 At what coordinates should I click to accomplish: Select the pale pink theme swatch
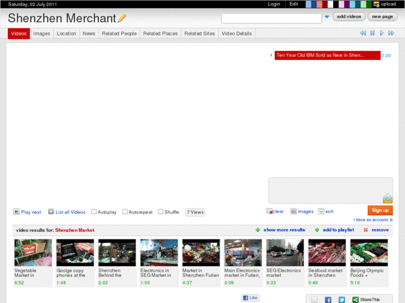341,4
